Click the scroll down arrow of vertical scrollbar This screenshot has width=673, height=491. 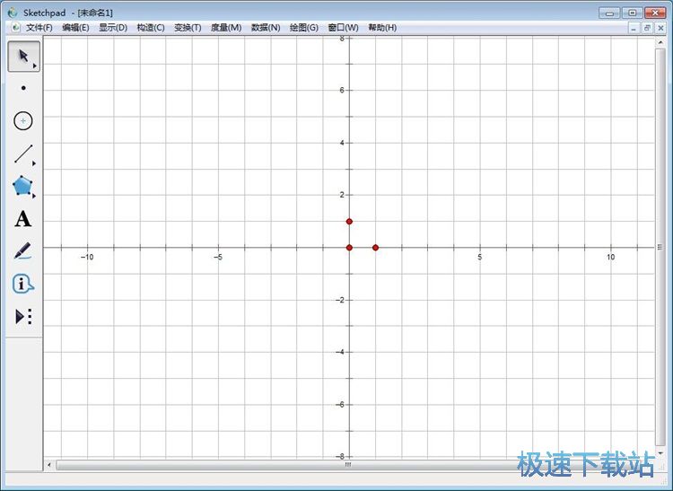(660, 452)
